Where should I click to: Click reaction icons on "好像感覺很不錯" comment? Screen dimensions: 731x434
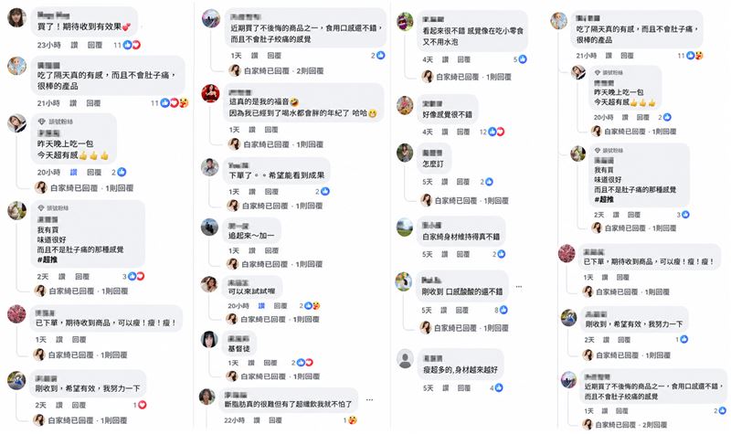(x=494, y=132)
